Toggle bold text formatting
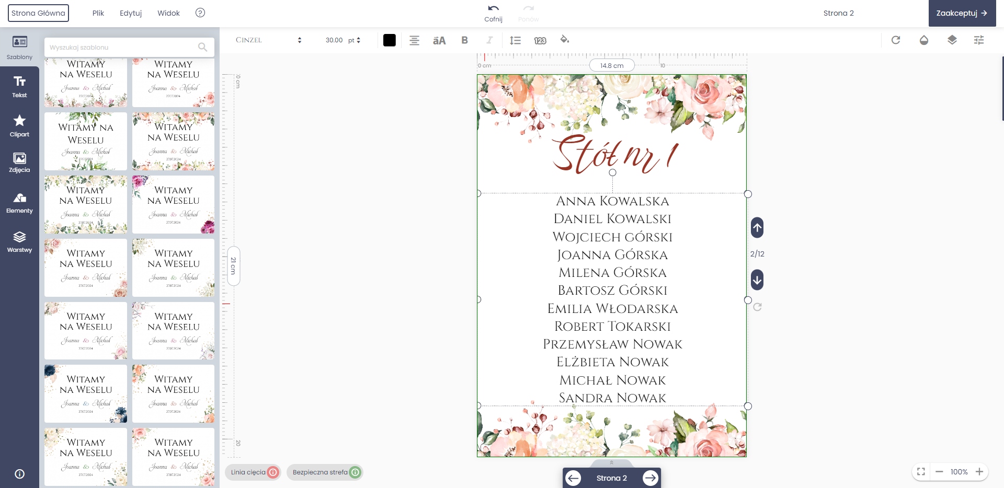Screen dimensions: 1004x488 tap(464, 40)
